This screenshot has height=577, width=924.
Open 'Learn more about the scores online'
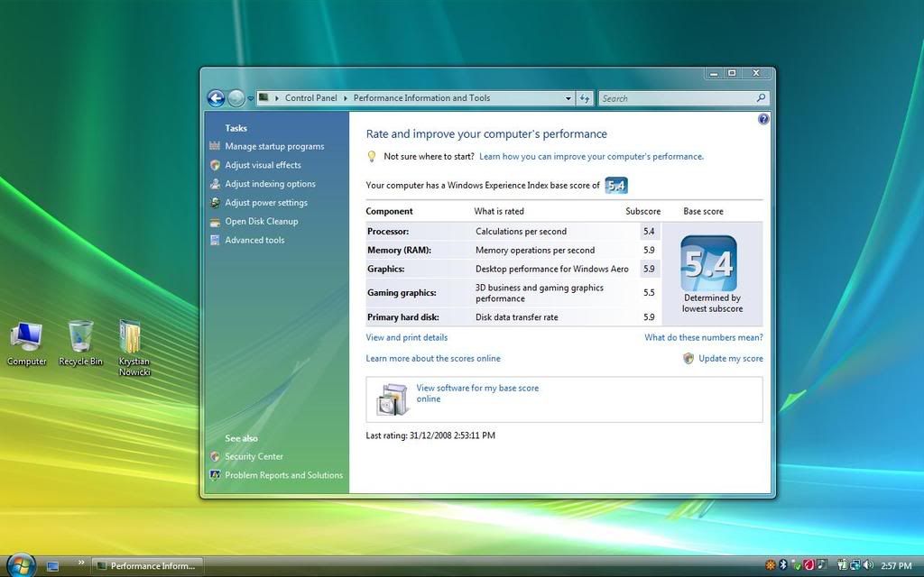(433, 358)
